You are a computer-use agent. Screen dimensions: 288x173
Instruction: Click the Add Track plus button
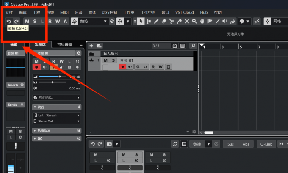pos(91,46)
